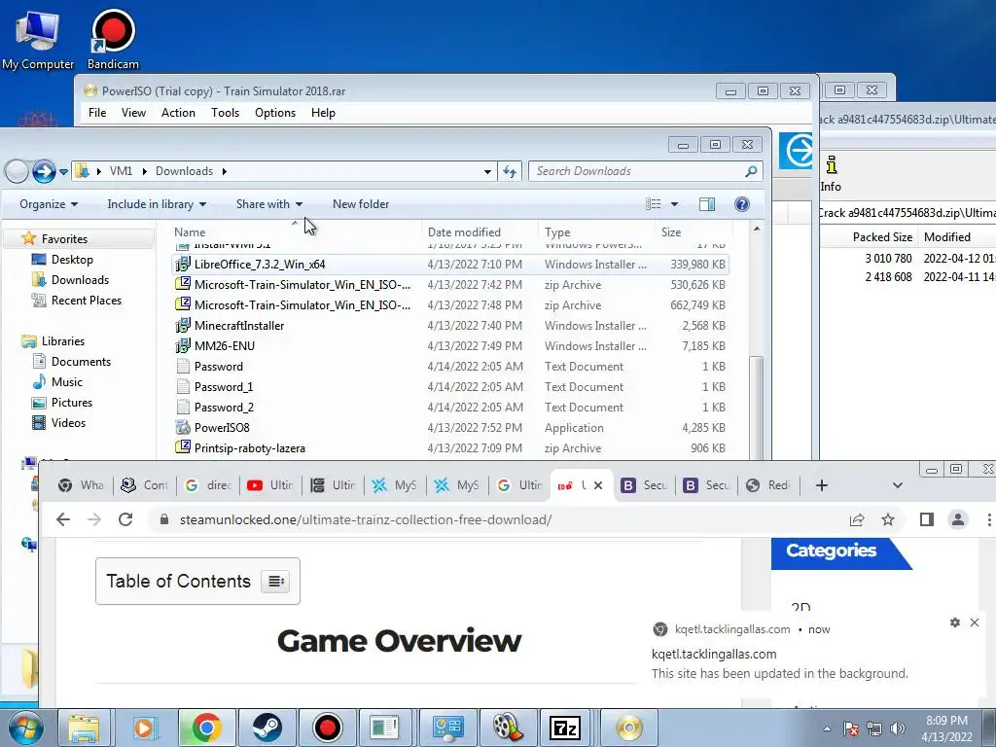The height and width of the screenshot is (747, 996).
Task: Open notification settings gear
Action: pyautogui.click(x=955, y=622)
